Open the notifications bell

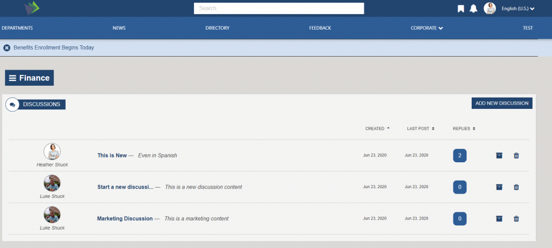(x=474, y=9)
